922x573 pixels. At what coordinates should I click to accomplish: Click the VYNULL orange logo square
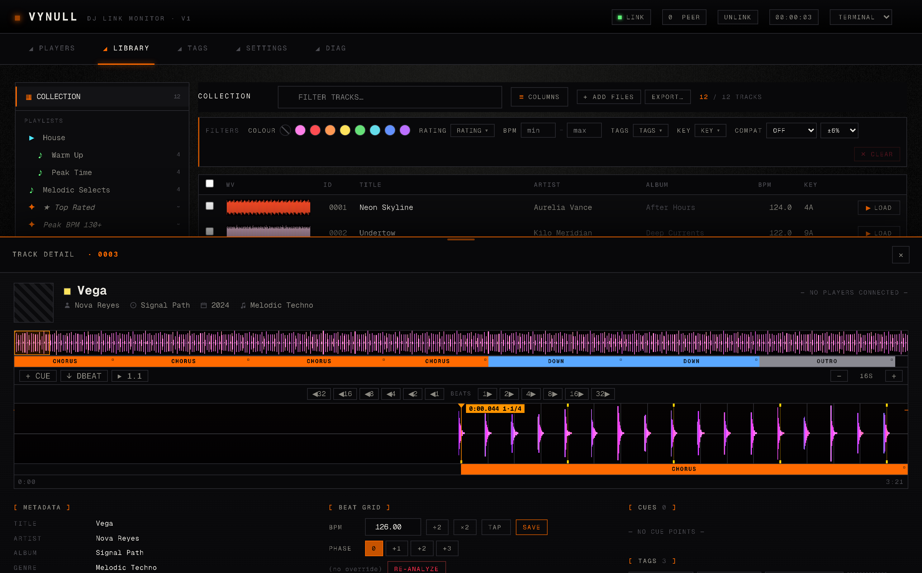coord(17,18)
